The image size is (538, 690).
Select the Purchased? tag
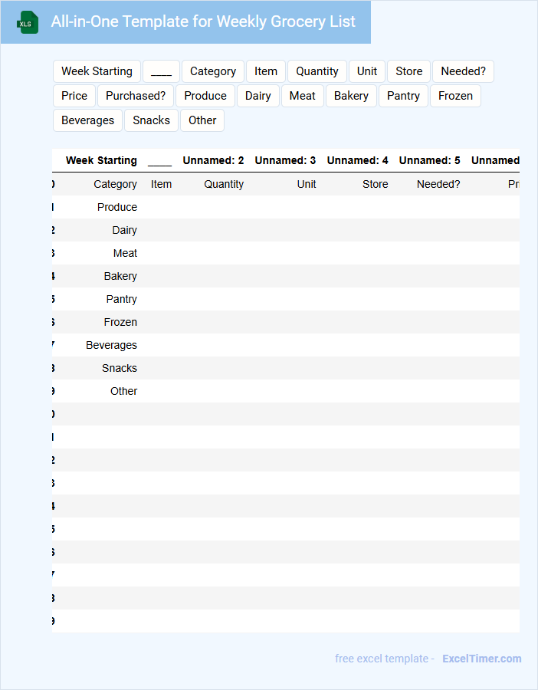pyautogui.click(x=136, y=96)
